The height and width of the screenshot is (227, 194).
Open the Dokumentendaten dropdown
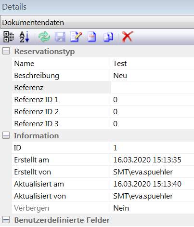click(x=97, y=22)
